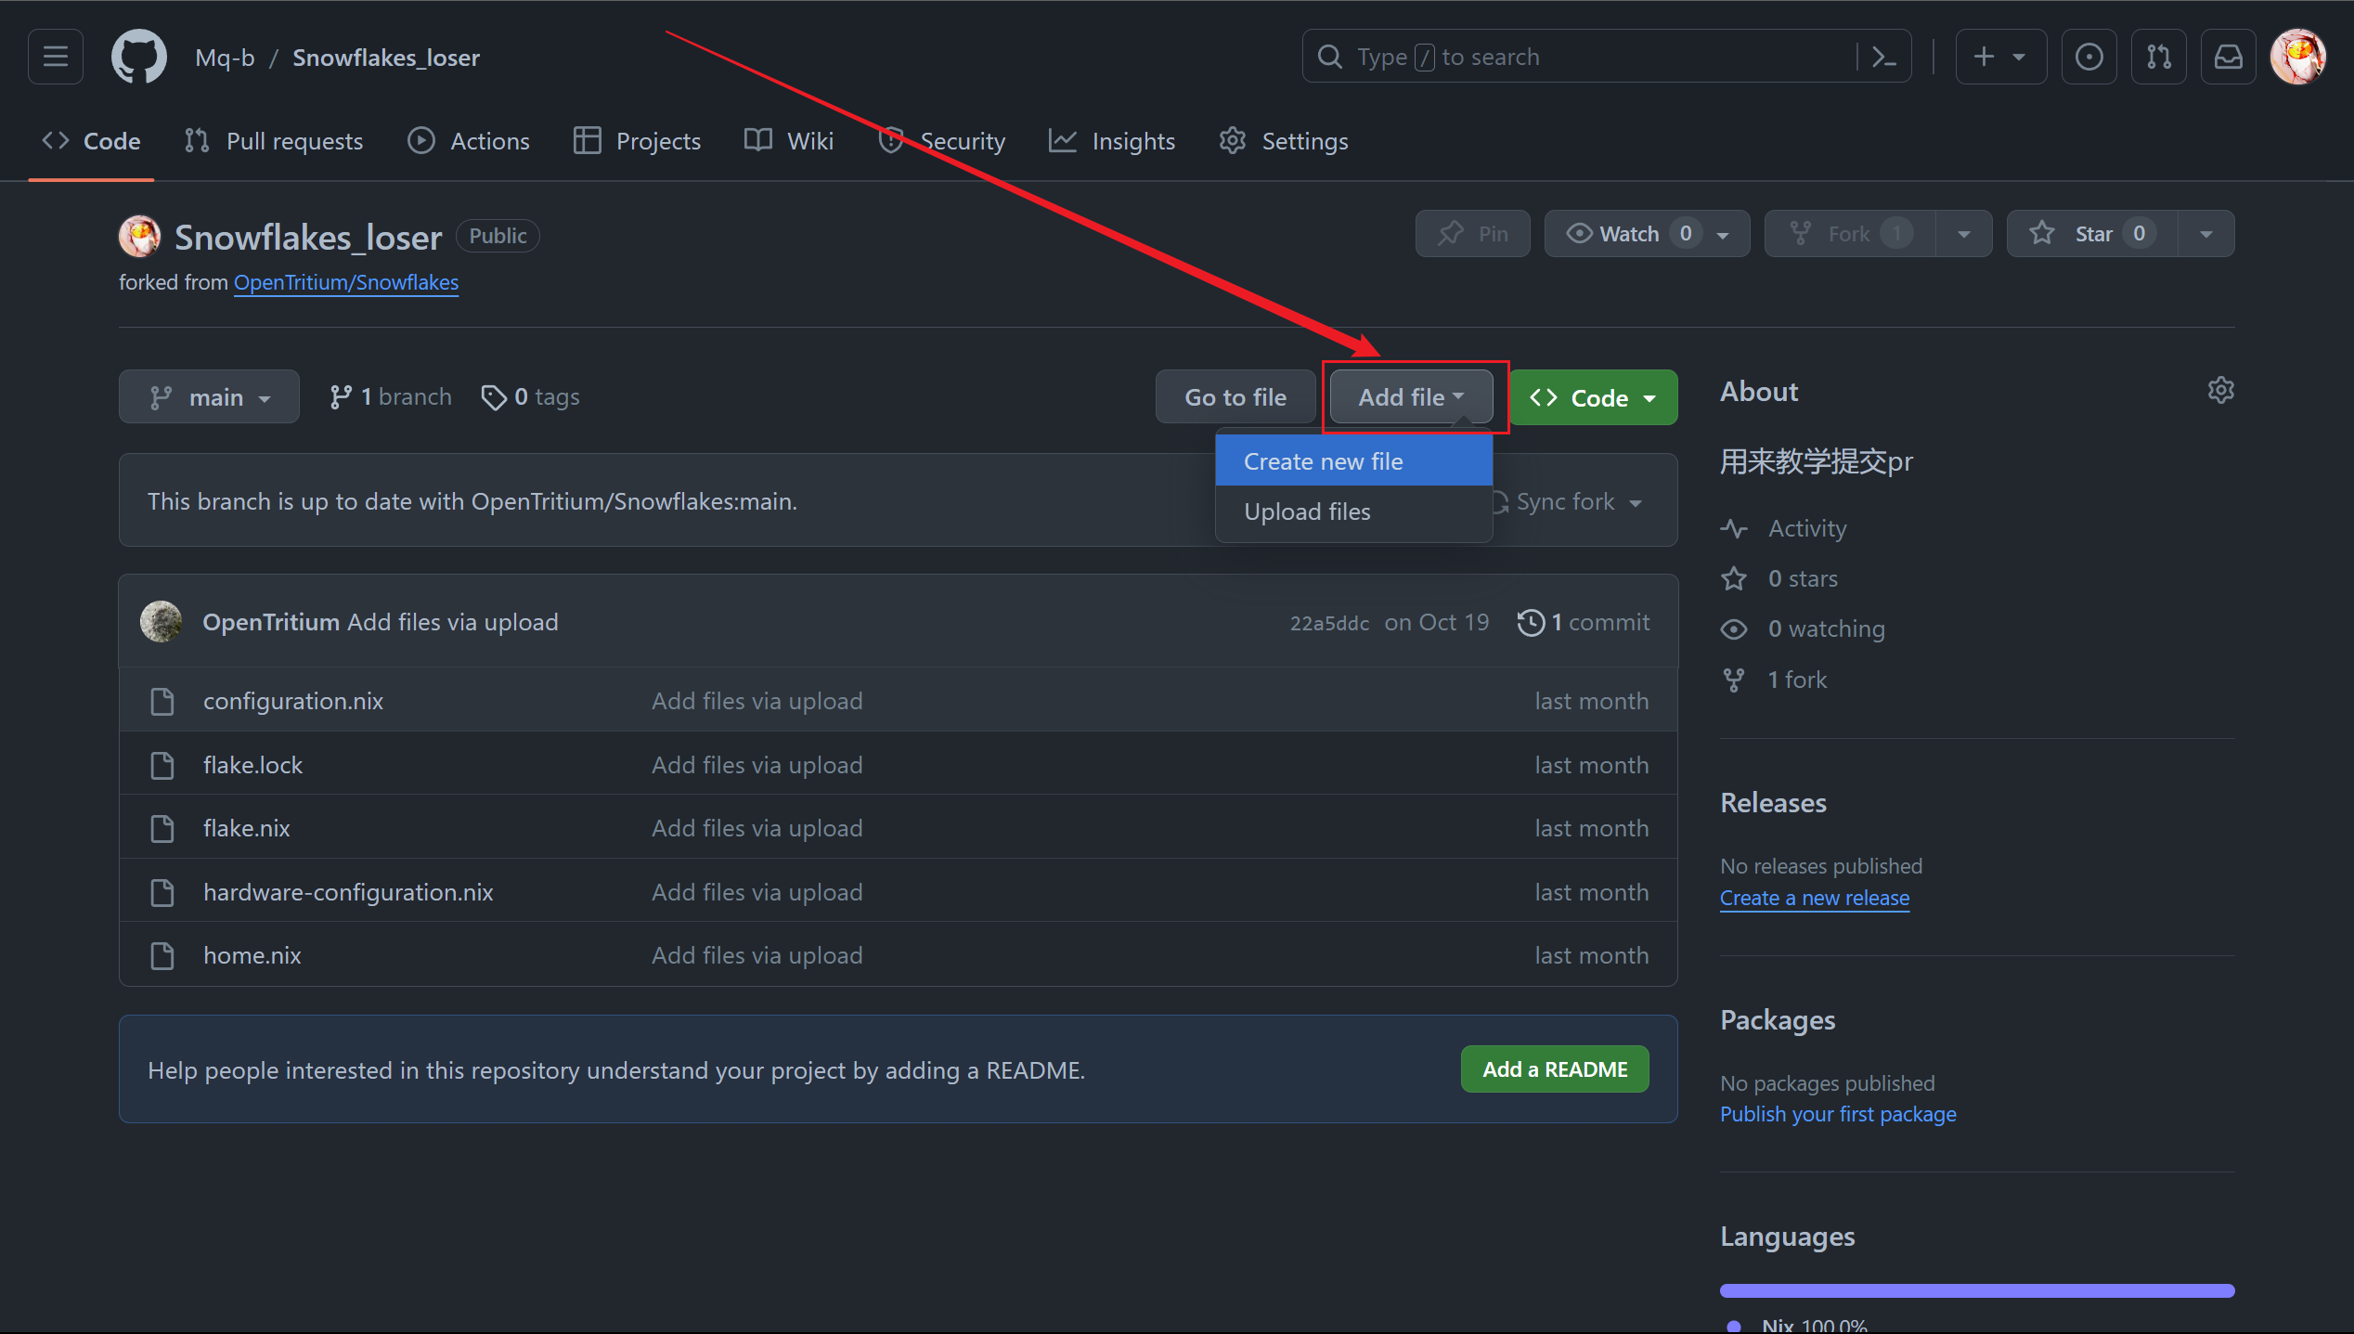The width and height of the screenshot is (2354, 1334).
Task: Open the Releases heading link
Action: coord(1773,803)
